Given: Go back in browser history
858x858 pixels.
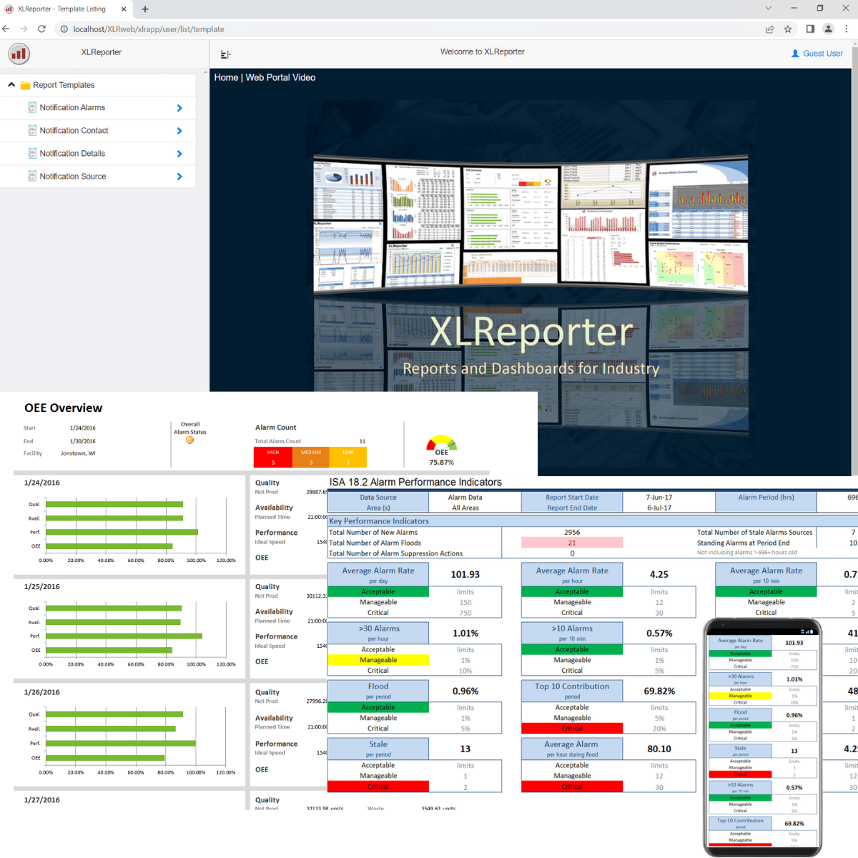Looking at the screenshot, I should (x=6, y=29).
